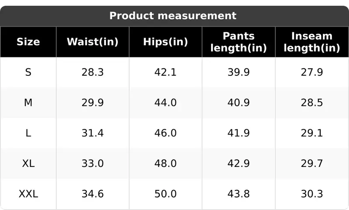Select the XL size row label
The height and width of the screenshot is (210, 349).
(x=28, y=163)
